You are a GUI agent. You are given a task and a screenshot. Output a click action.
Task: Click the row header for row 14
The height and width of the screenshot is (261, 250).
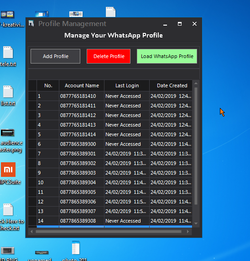tap(32, 221)
